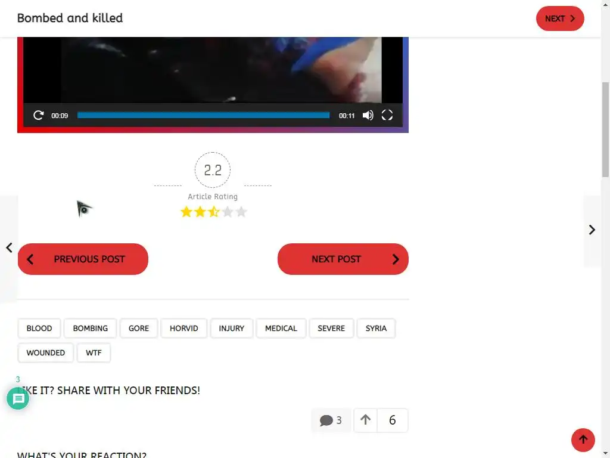The height and width of the screenshot is (458, 610).
Task: Click red back-to-top arrow button
Action: coord(583,440)
